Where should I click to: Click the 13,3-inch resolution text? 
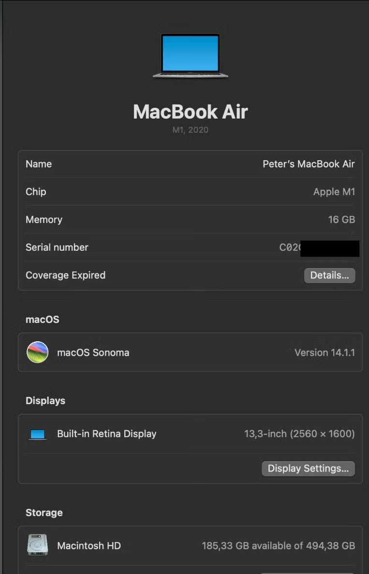coord(299,434)
